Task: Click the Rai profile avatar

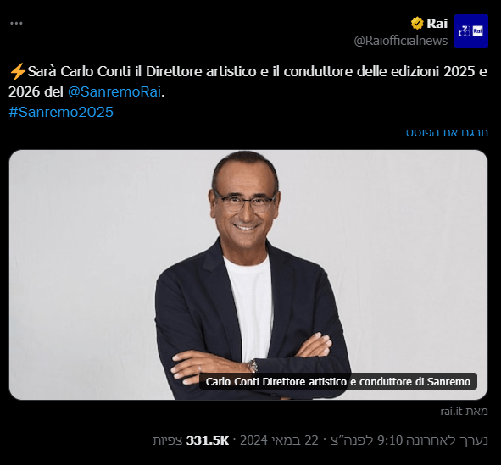Action: 471,31
